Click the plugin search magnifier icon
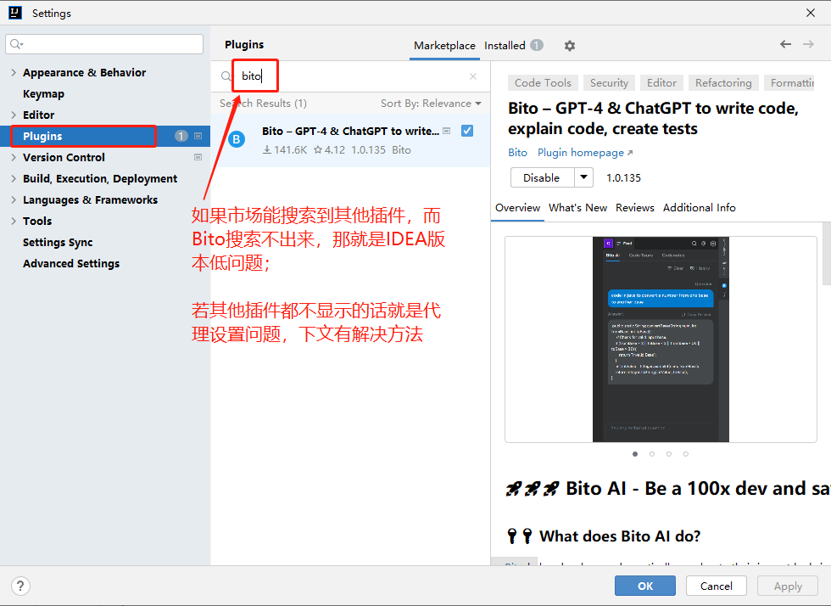The image size is (831, 606). pos(226,76)
